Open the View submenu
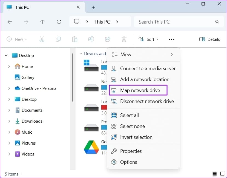227x178 pixels. [143, 54]
